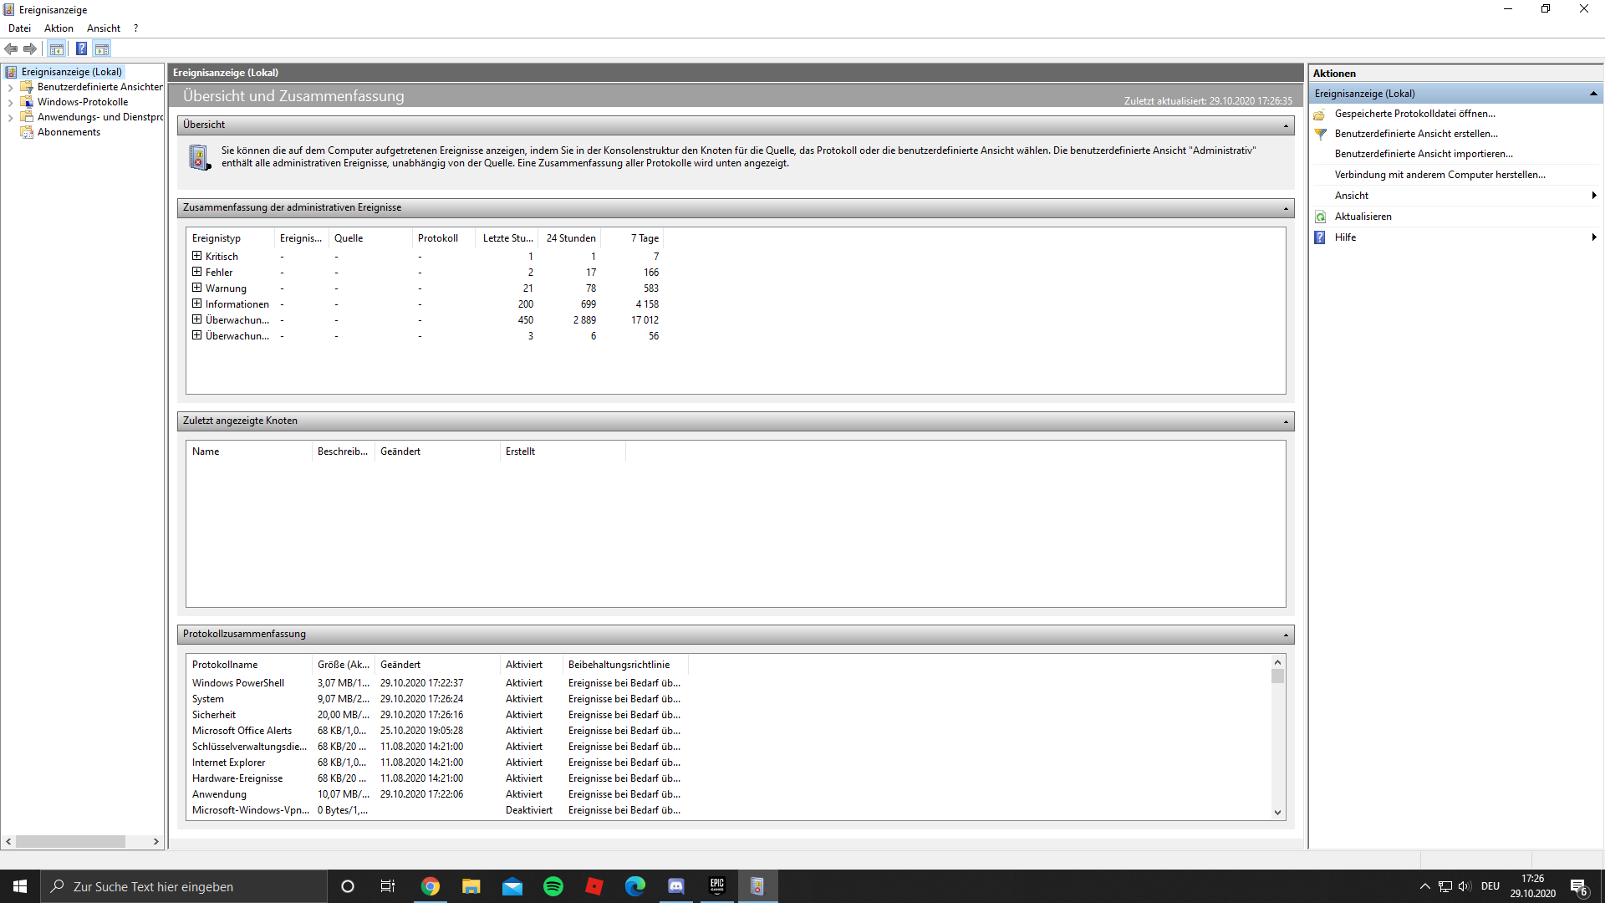This screenshot has height=903, width=1605.
Task: Click the protocol list scroll down arrow
Action: (1277, 812)
